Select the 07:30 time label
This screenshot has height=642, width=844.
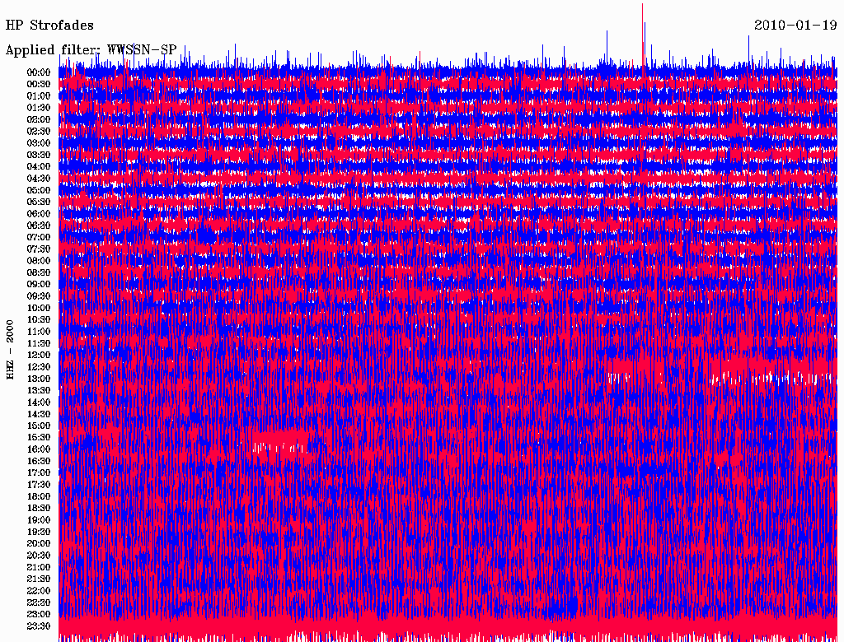pyautogui.click(x=39, y=249)
